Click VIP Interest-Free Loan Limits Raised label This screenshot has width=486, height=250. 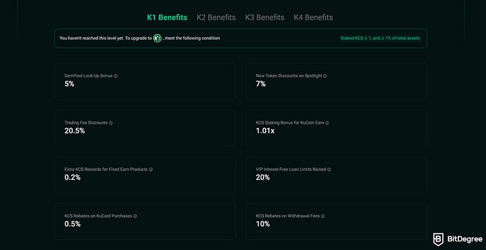click(x=290, y=169)
